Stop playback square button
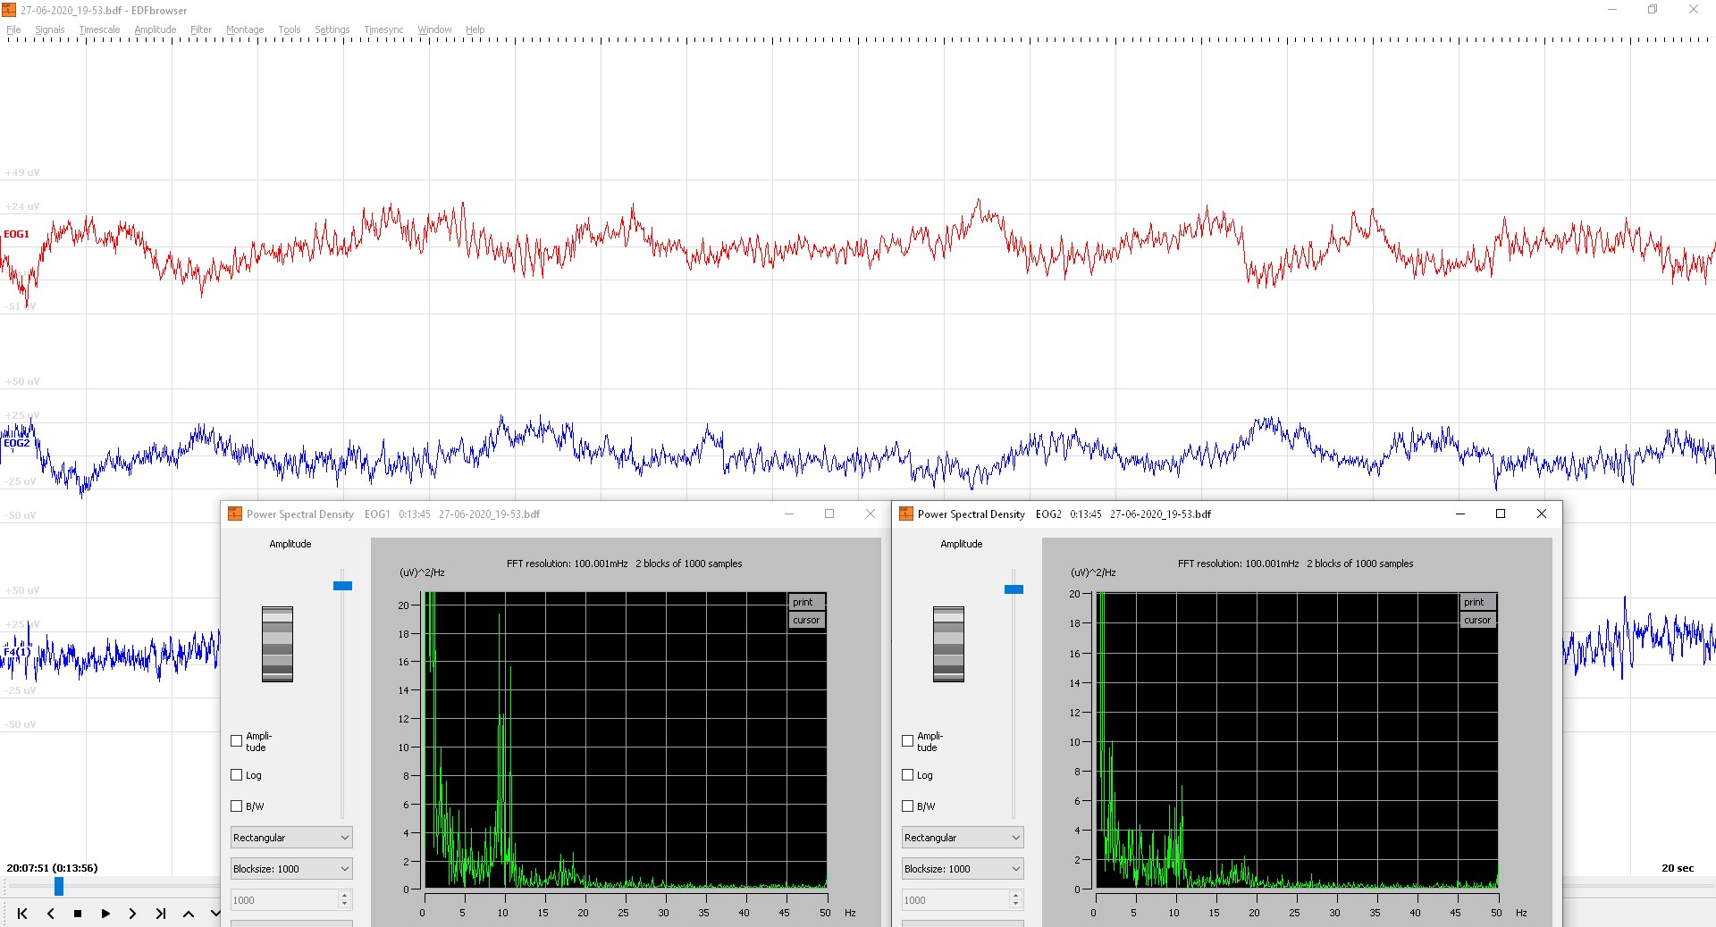 tap(78, 914)
